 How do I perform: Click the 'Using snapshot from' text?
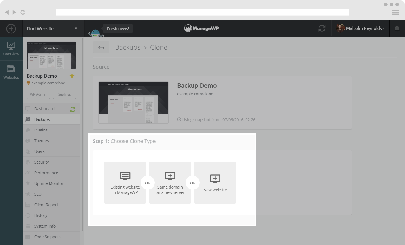(216, 119)
